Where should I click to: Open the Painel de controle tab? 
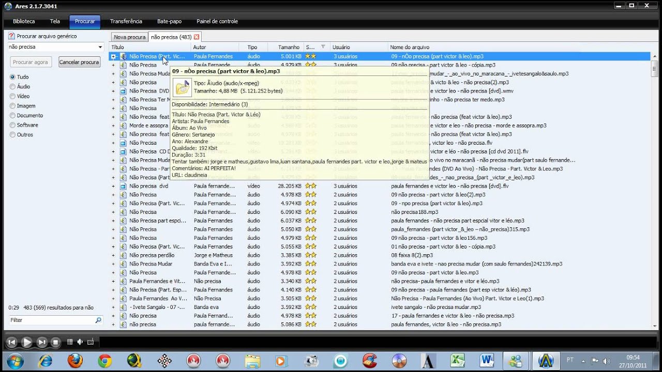[x=217, y=22]
